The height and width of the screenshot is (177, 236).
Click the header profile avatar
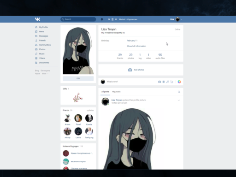point(177,19)
